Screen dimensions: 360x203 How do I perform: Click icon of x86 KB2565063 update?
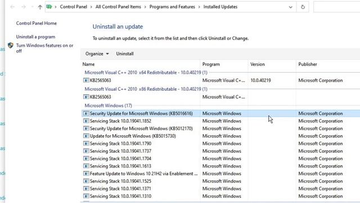tap(86, 97)
